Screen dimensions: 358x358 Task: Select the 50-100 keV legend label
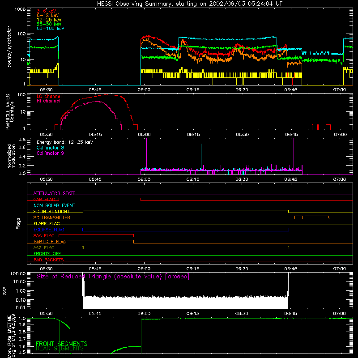pos(51,29)
